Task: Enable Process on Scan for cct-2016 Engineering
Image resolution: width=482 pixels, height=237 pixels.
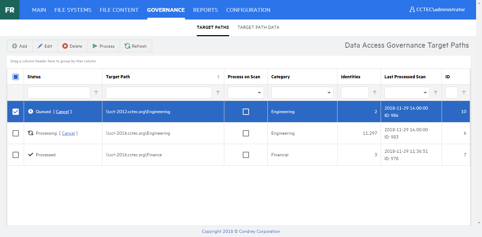Action: pyautogui.click(x=246, y=133)
